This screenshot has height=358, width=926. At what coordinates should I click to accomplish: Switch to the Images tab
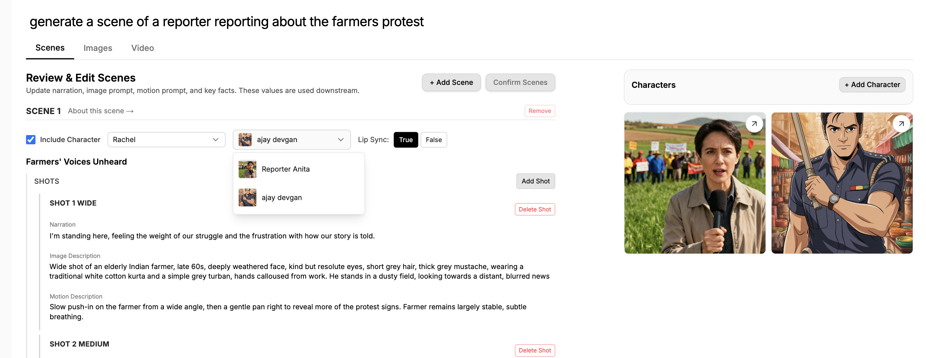click(98, 48)
